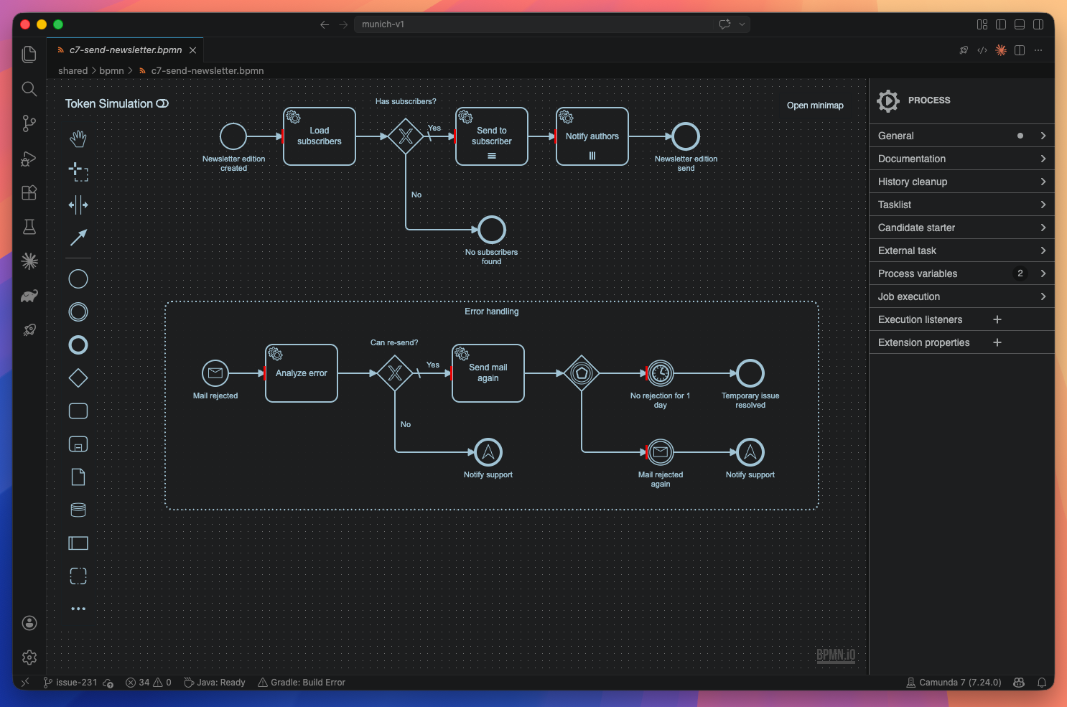
Task: Click the c7-send-newsletter.bpmn breadcrumb
Action: pos(207,71)
